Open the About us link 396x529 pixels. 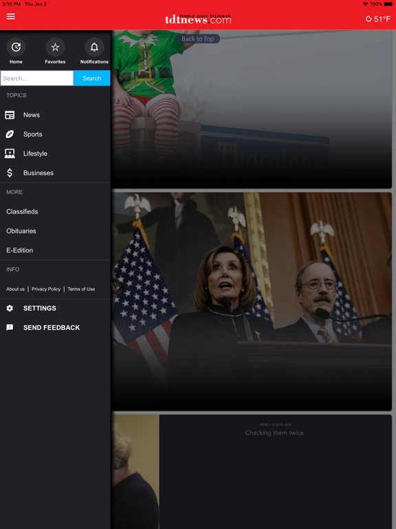tap(16, 289)
